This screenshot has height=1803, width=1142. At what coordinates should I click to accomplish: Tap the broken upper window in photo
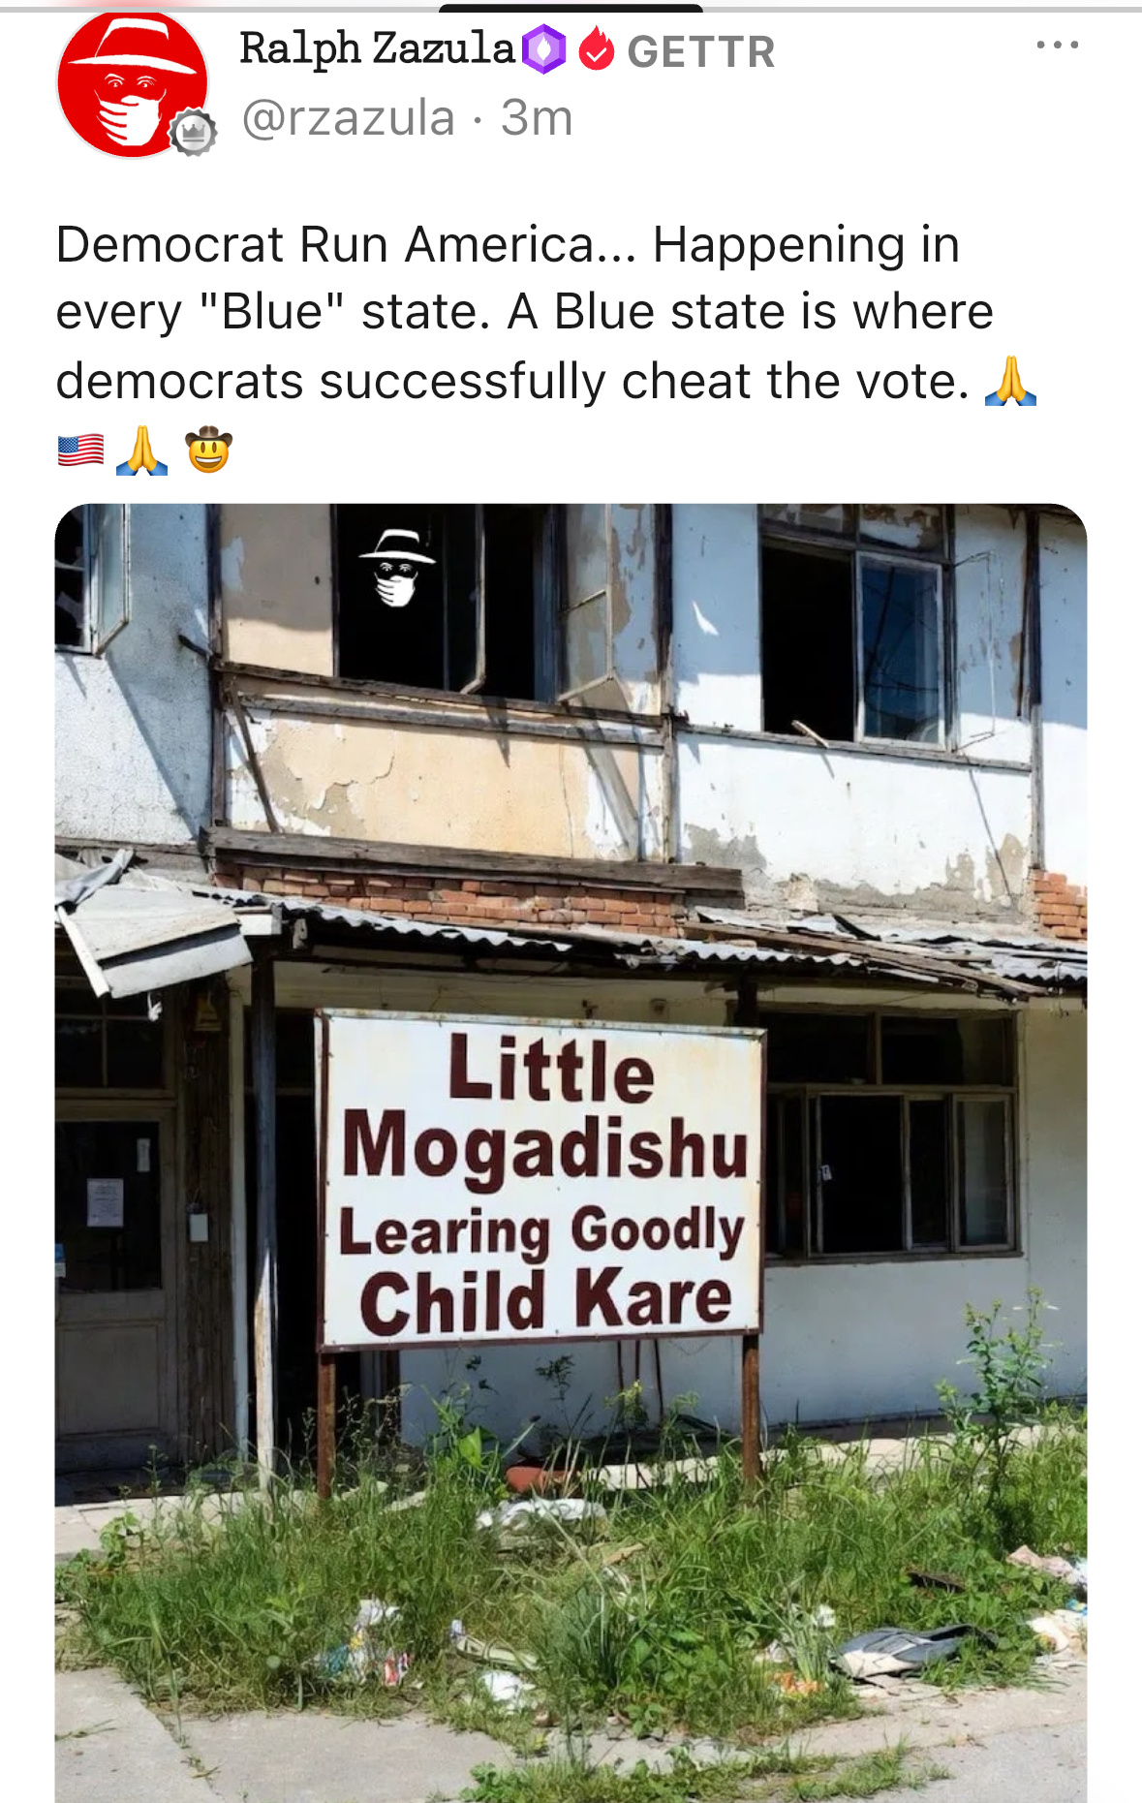852,637
